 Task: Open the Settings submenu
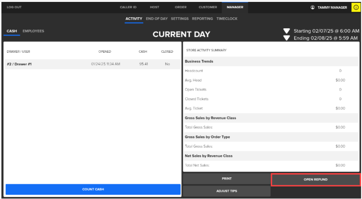(x=179, y=19)
